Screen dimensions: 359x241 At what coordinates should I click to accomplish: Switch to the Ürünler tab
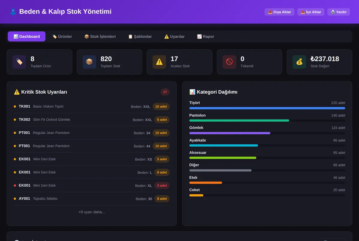click(62, 36)
